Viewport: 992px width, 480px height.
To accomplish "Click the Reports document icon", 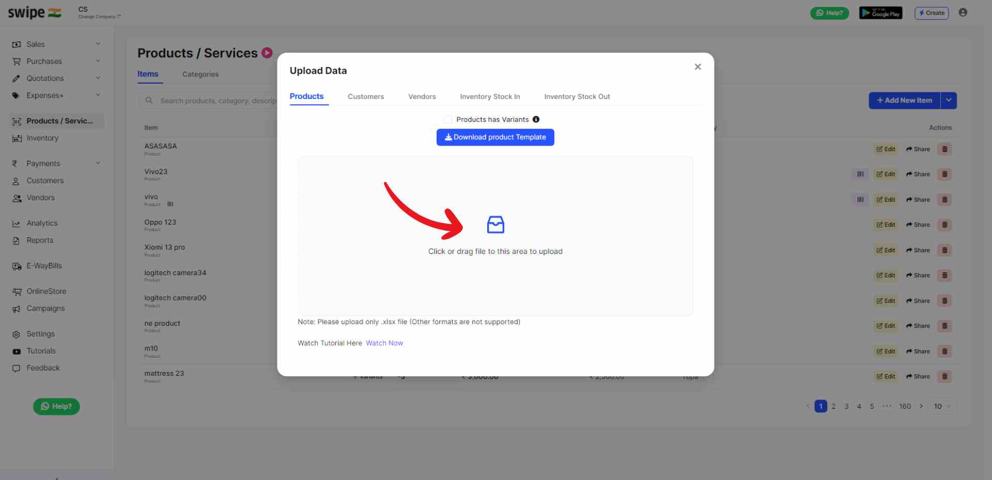I will 16,241.
